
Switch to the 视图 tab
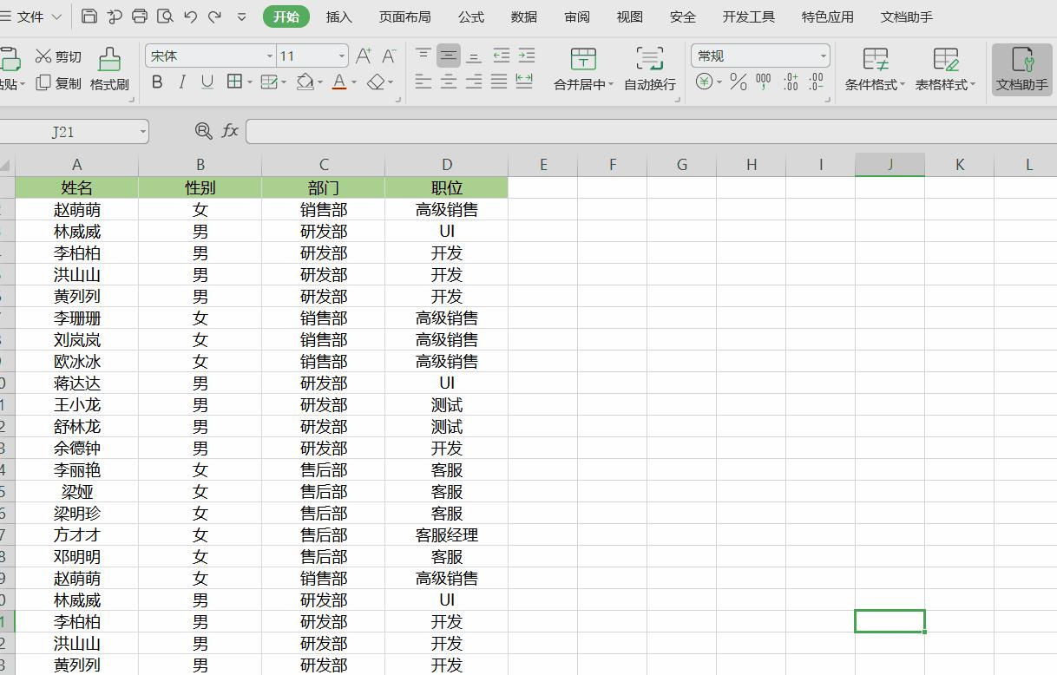(630, 16)
